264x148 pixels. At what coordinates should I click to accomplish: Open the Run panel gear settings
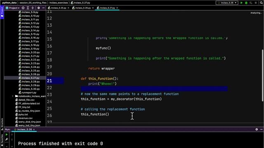257,129
